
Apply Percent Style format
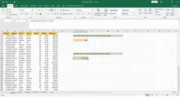82,14
